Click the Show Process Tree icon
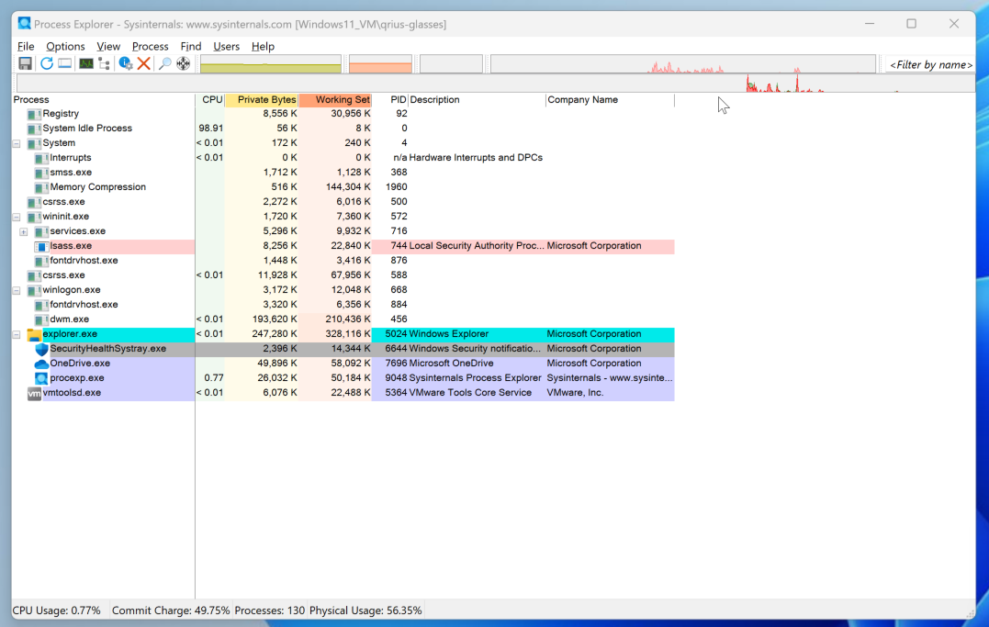This screenshot has height=627, width=989. [104, 63]
